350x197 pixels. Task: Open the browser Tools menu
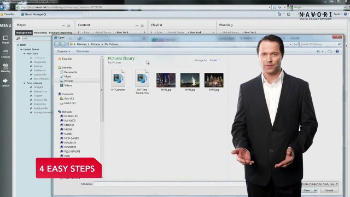click(337, 14)
